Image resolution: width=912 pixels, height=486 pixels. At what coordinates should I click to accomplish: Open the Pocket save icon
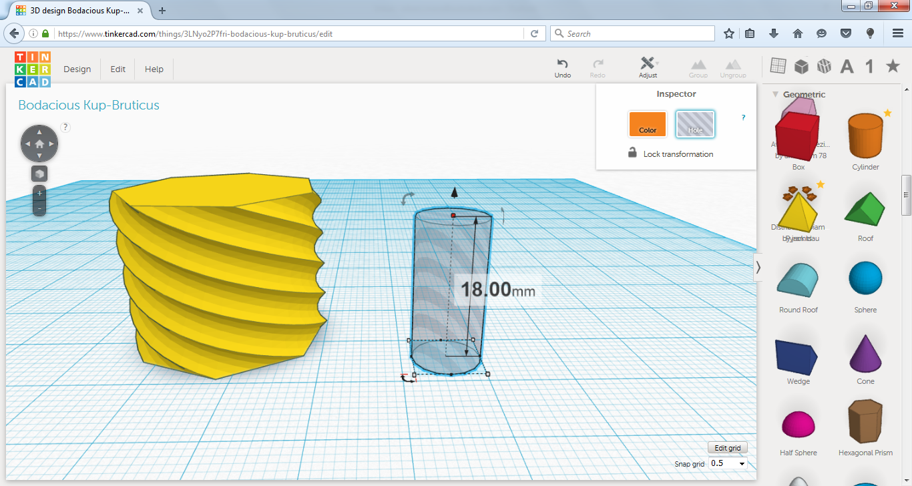(x=845, y=33)
